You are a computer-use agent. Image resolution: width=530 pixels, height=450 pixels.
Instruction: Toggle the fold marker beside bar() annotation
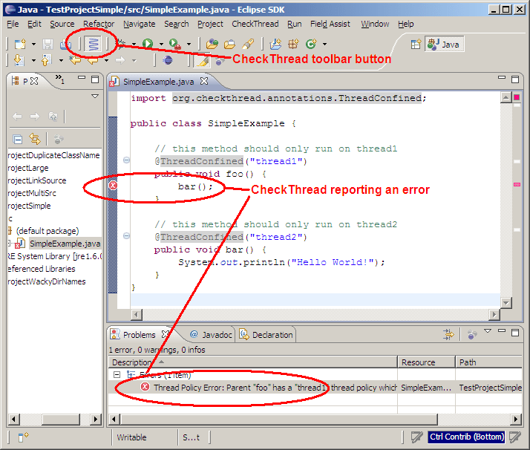(x=126, y=235)
